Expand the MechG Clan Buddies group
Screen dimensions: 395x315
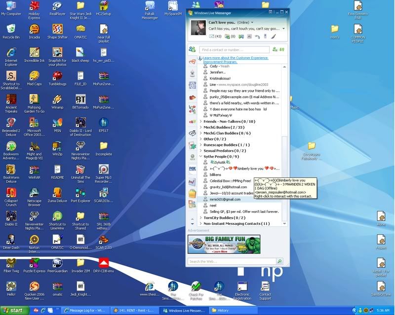(x=201, y=133)
